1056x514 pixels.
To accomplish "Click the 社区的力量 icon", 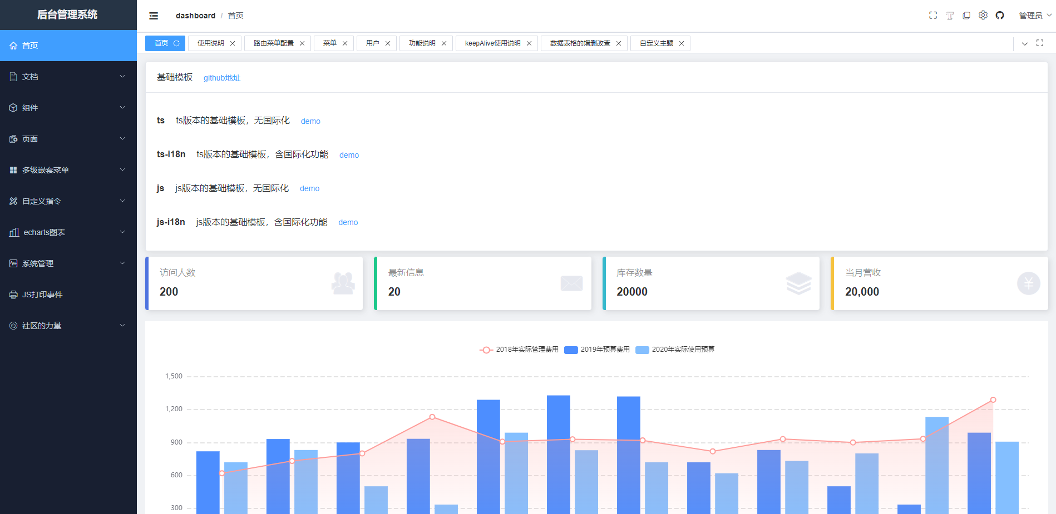I will point(13,326).
